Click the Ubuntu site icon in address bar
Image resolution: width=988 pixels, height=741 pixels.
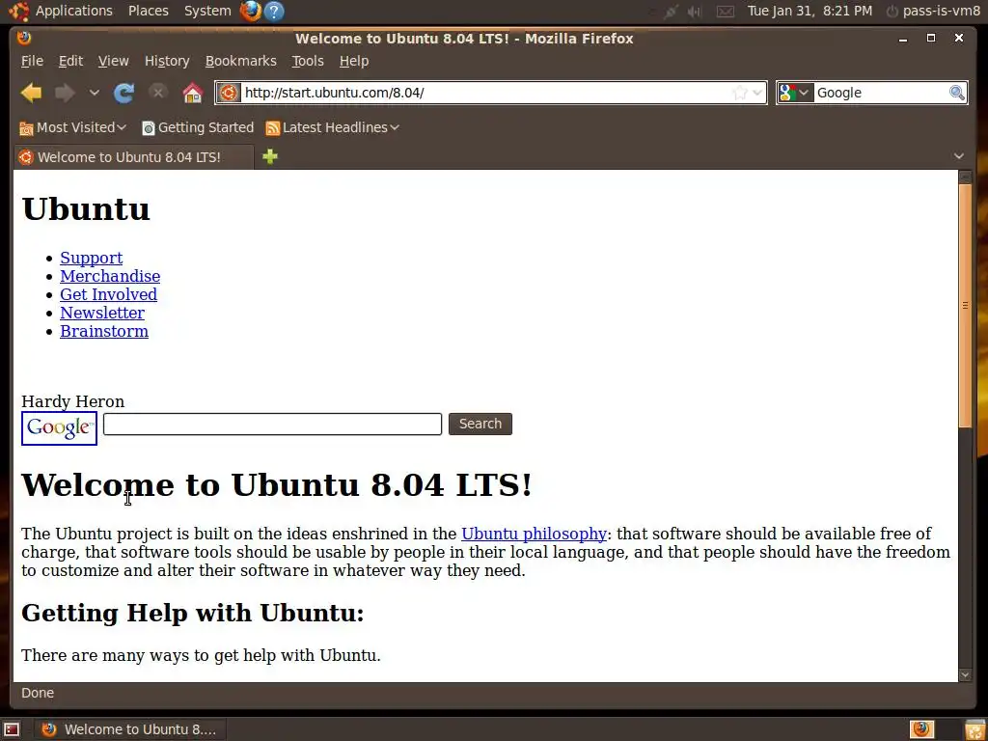[x=230, y=93]
